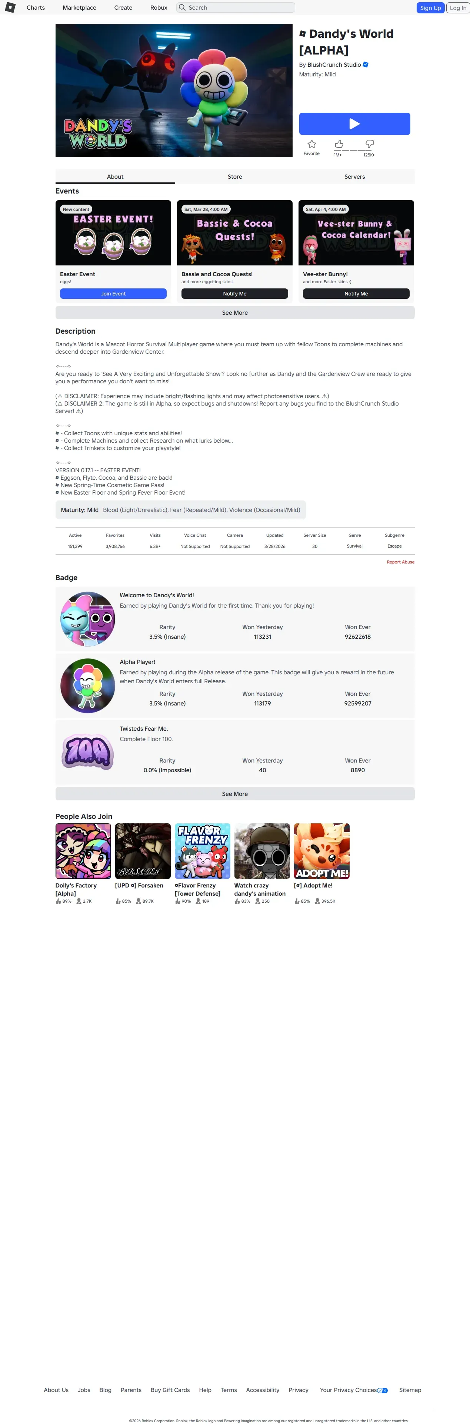Focus the Search input field
This screenshot has height=1428, width=470.
(x=236, y=7)
